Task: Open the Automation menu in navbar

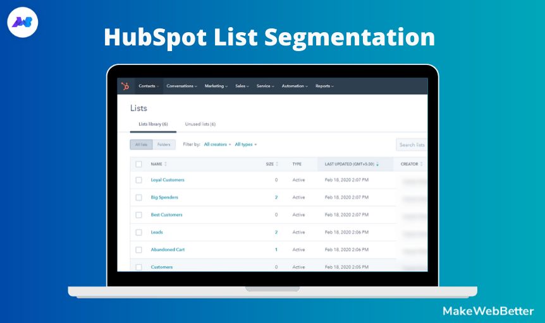Action: (295, 86)
